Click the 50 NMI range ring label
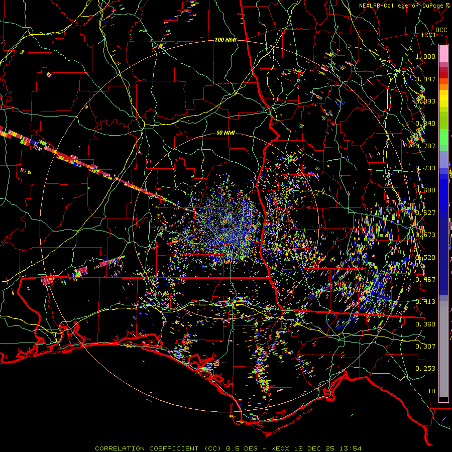The width and height of the screenshot is (452, 452). (x=225, y=133)
